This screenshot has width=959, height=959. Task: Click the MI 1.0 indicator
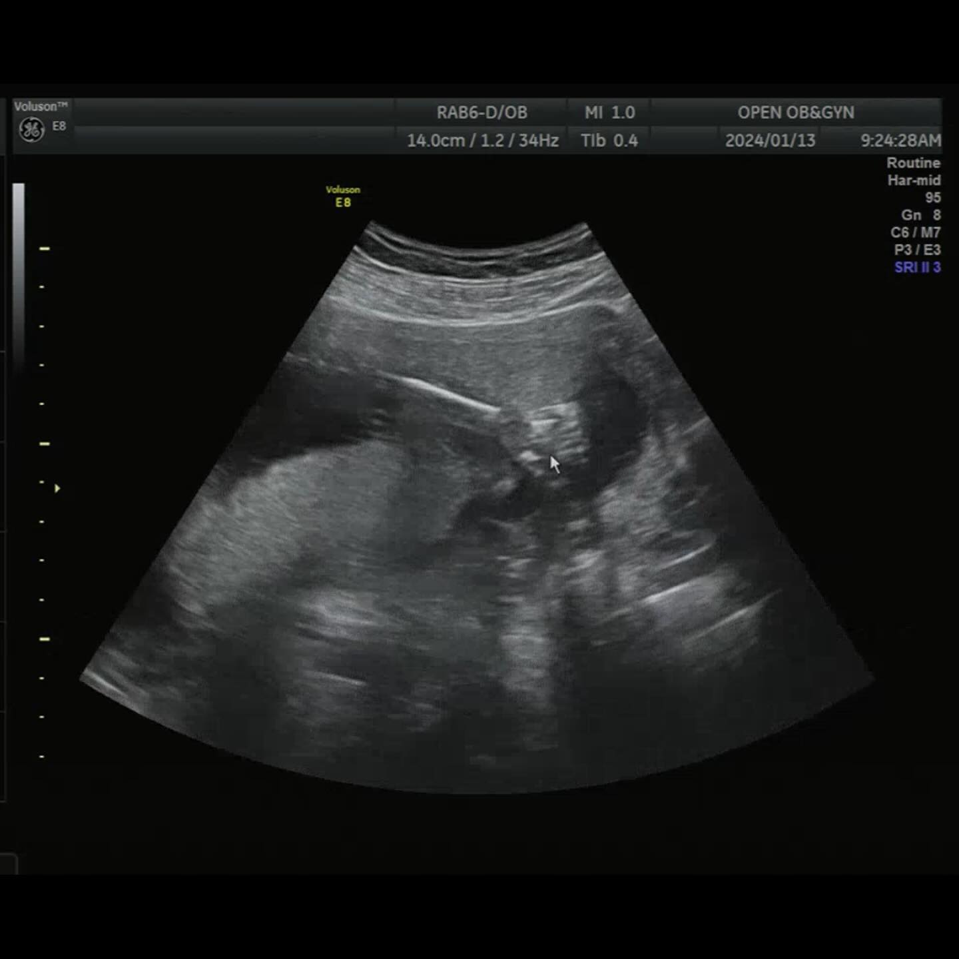click(609, 113)
